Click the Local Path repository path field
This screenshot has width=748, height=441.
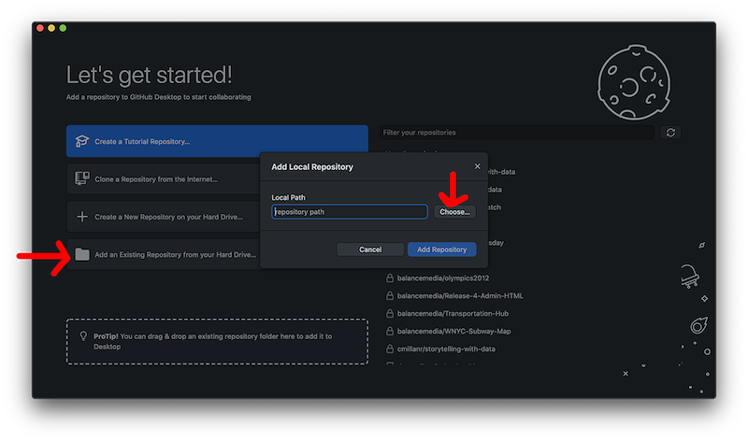[349, 212]
